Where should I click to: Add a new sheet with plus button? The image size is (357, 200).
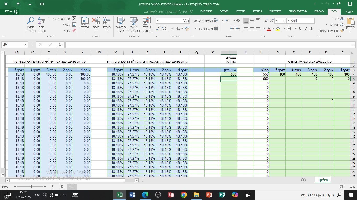click(x=303, y=180)
